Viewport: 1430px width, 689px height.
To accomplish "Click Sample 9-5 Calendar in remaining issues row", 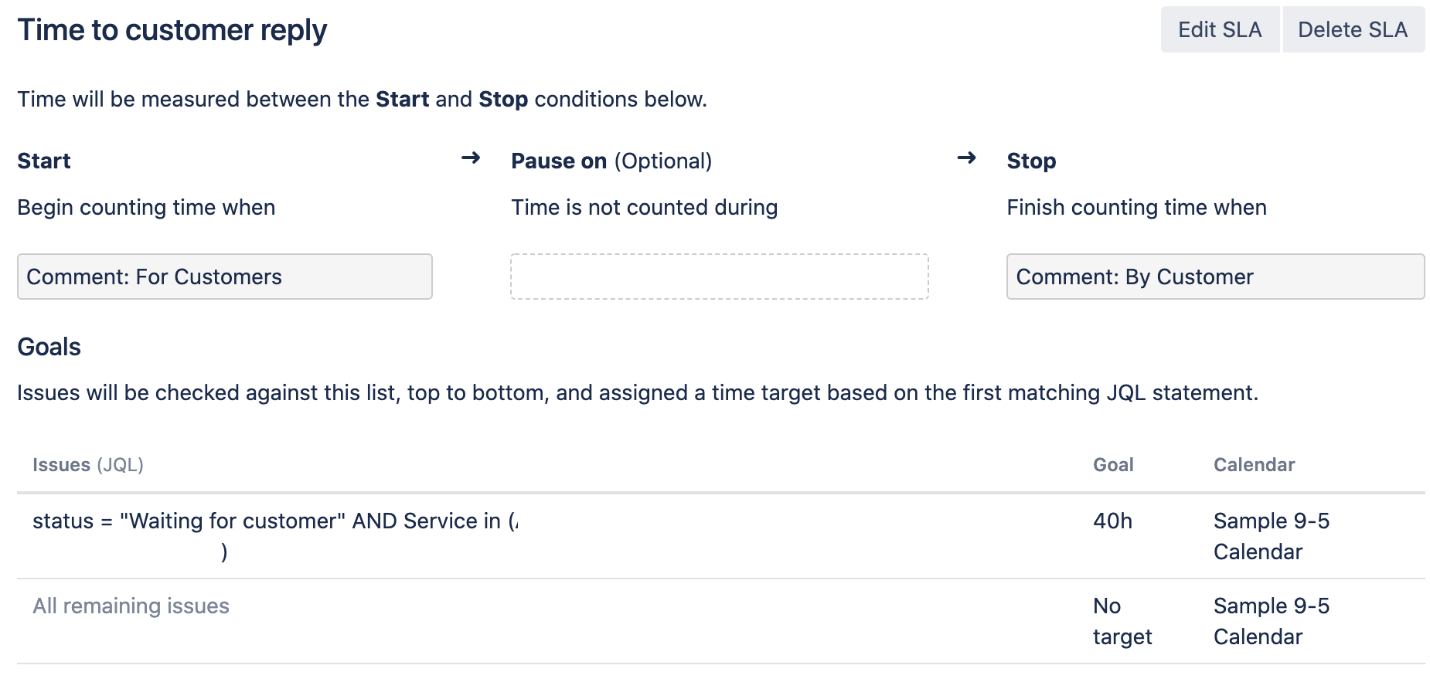I will [1272, 621].
